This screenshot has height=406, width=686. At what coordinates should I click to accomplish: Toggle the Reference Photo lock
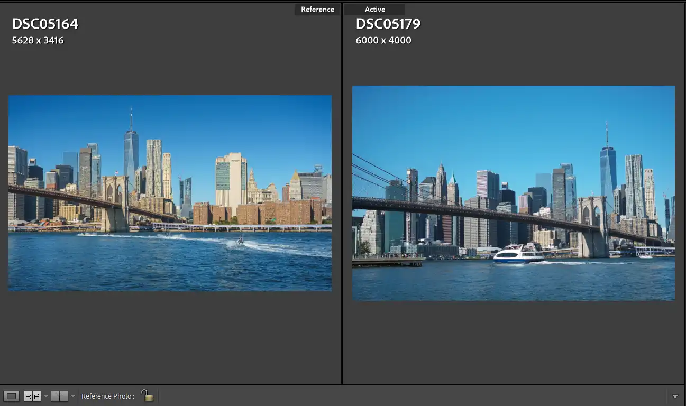(147, 395)
